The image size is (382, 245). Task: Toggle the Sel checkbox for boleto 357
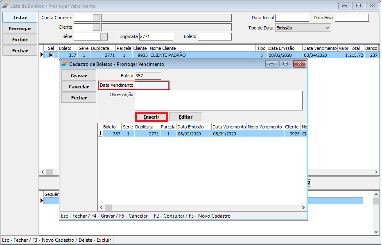click(x=51, y=55)
